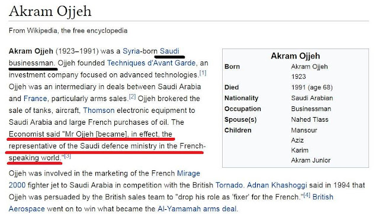
Task: Follow the Techniques d'Avant Garde link
Action: pyautogui.click(x=151, y=63)
